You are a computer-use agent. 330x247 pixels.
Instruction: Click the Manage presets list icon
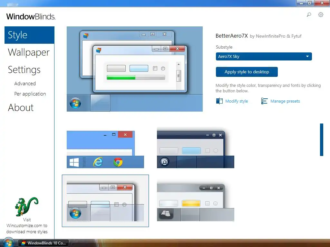point(264,101)
